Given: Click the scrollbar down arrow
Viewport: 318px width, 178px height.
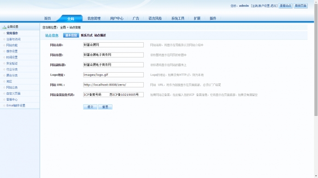Looking at the screenshot, I should click(316, 176).
